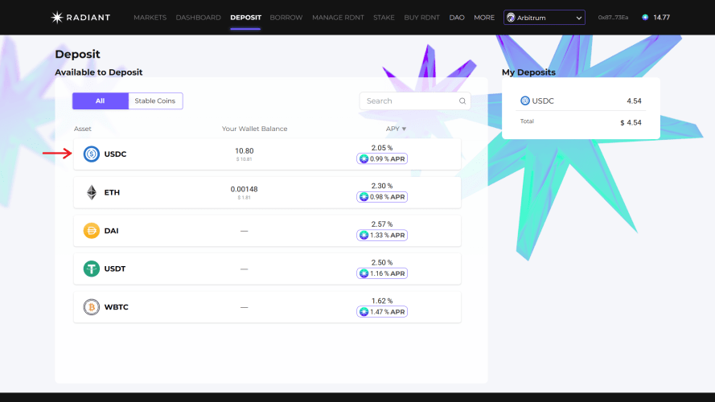
Task: Go to the MARKETS tab
Action: [x=150, y=18]
